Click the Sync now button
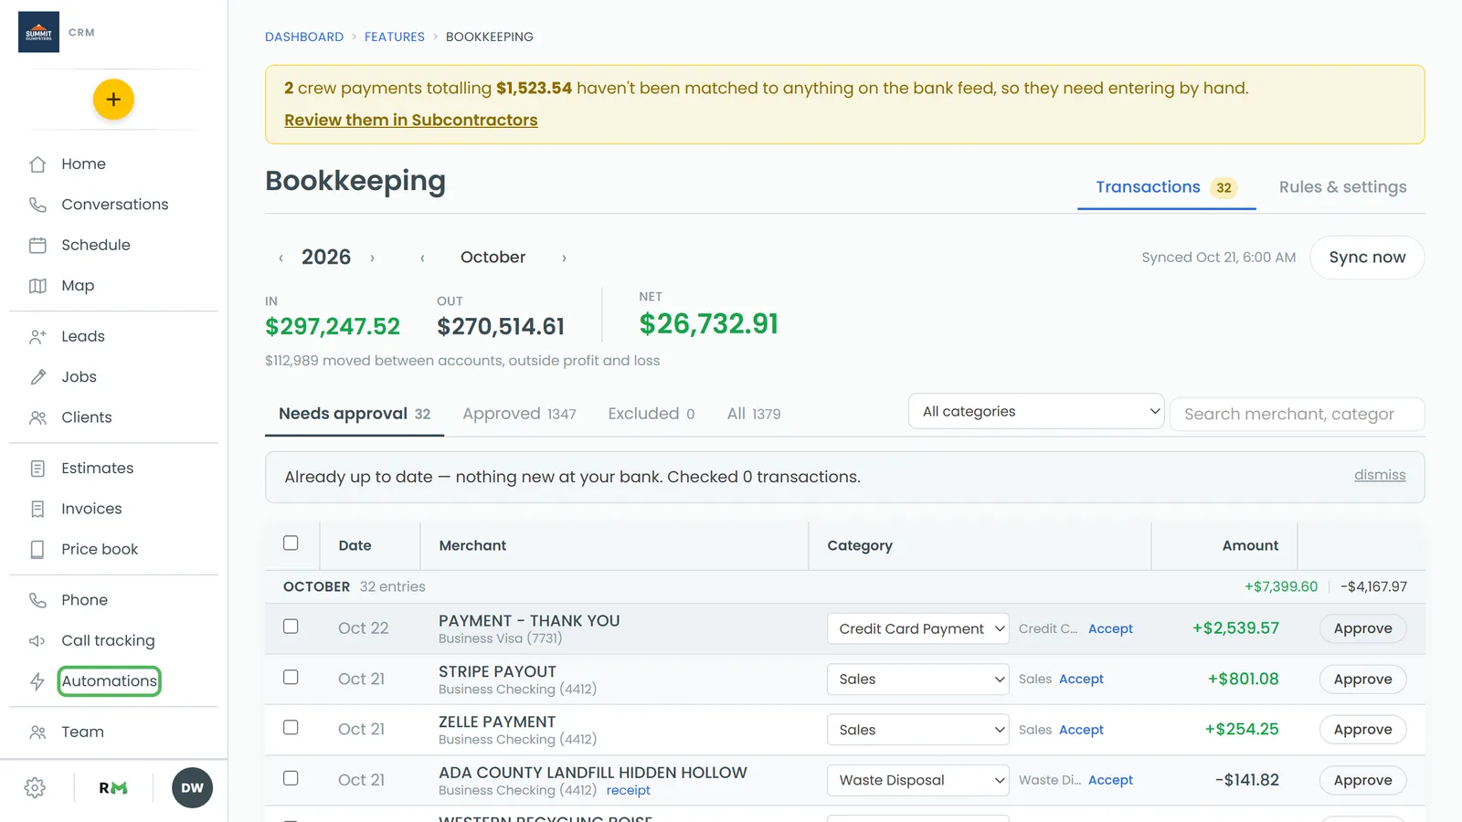Screen dimensions: 1462x822 (1367, 258)
